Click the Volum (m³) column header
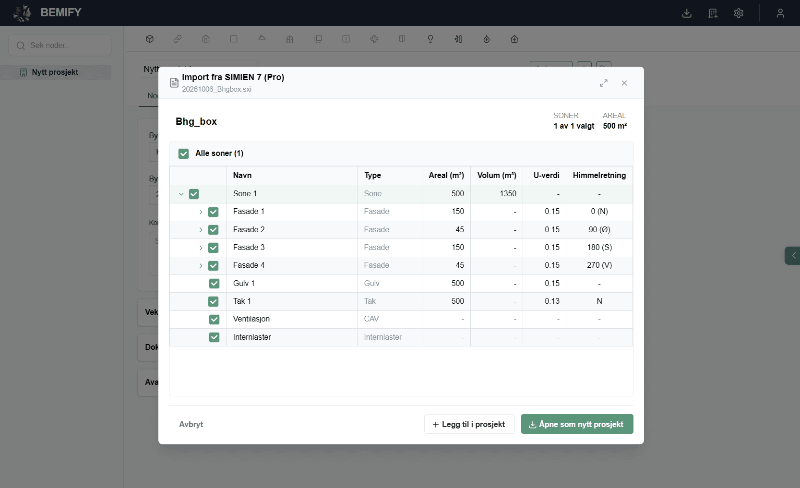This screenshot has height=488, width=800. (x=497, y=176)
